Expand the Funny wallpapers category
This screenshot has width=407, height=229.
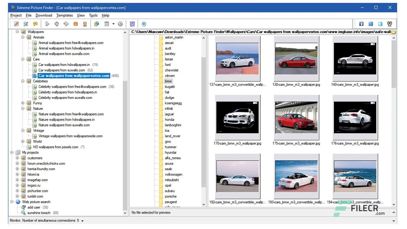coord(22,103)
